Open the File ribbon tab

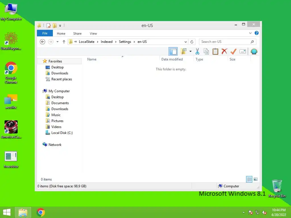[45, 33]
